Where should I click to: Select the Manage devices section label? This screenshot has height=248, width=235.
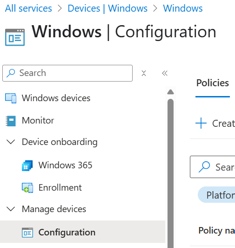[54, 209]
